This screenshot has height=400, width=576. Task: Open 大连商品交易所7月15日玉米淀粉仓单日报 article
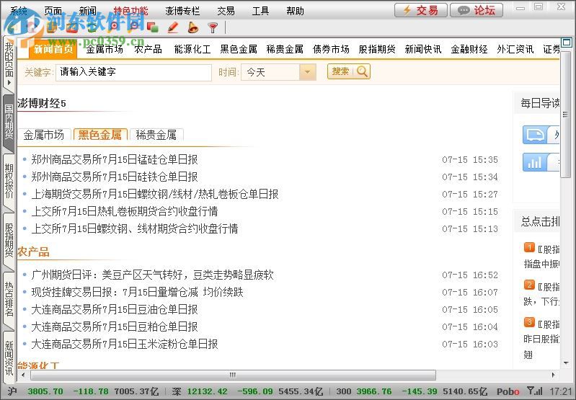tap(125, 344)
